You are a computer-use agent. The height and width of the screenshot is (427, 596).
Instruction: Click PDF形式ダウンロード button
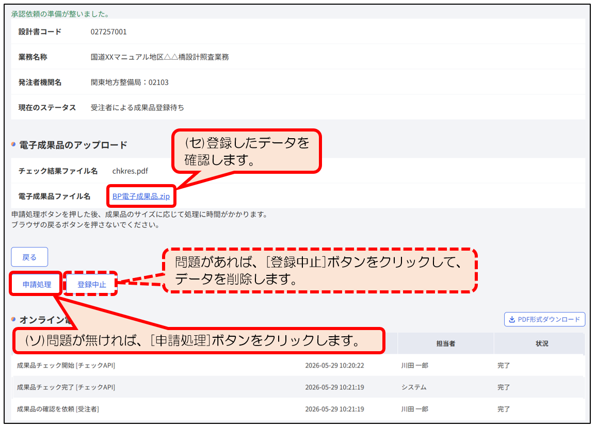point(544,319)
